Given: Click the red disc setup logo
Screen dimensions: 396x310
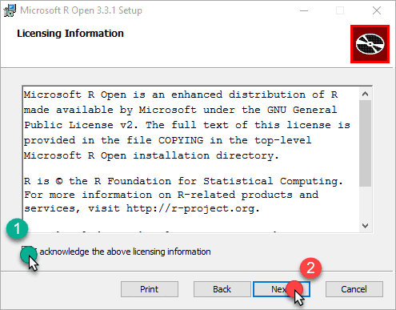Looking at the screenshot, I should (x=370, y=44).
